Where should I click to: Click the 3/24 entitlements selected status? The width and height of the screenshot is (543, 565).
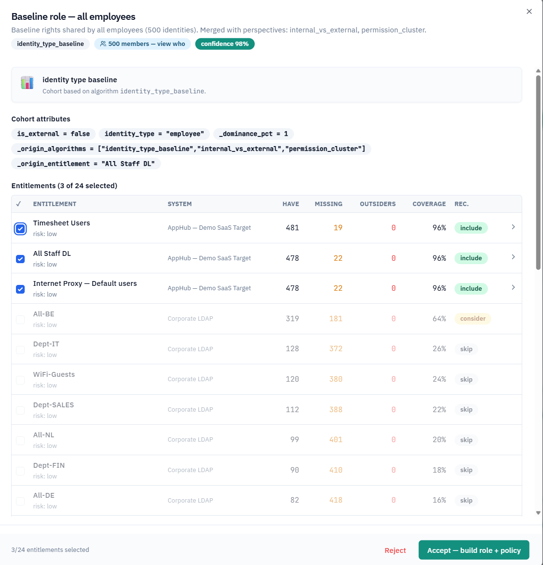(x=50, y=550)
